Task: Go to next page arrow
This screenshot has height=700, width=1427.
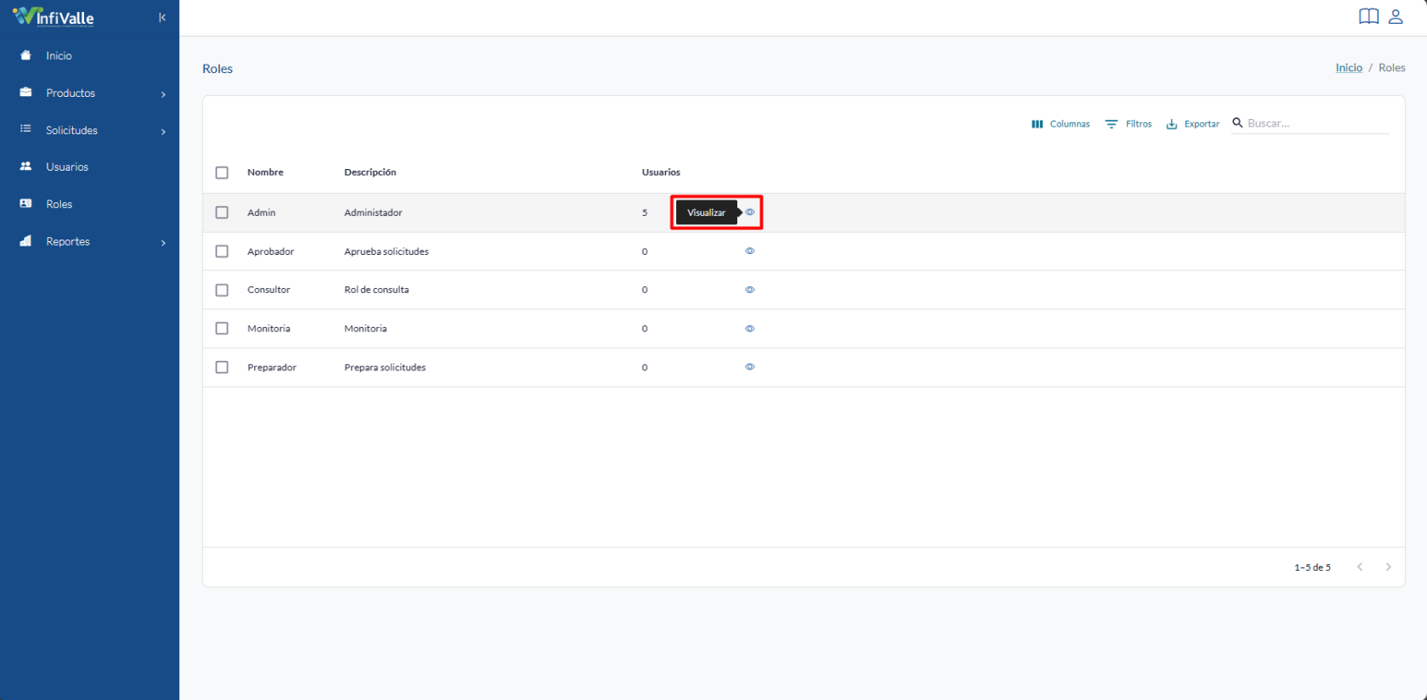Action: click(1389, 567)
